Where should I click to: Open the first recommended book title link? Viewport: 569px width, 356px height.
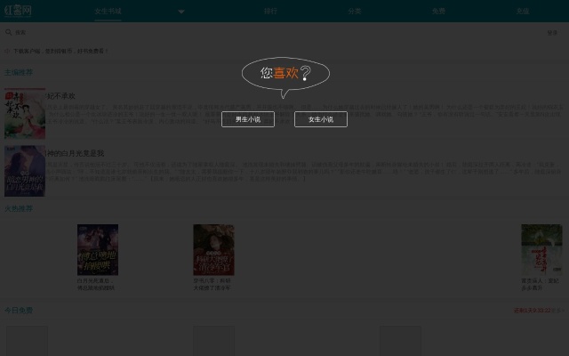tap(61, 95)
